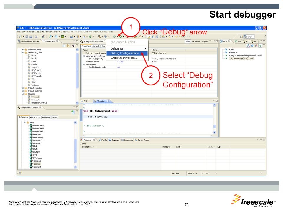Viewport: 283px width, 212px height.
Task: Click scroll-up arrow in the code editor
Action: pyautogui.click(x=214, y=105)
